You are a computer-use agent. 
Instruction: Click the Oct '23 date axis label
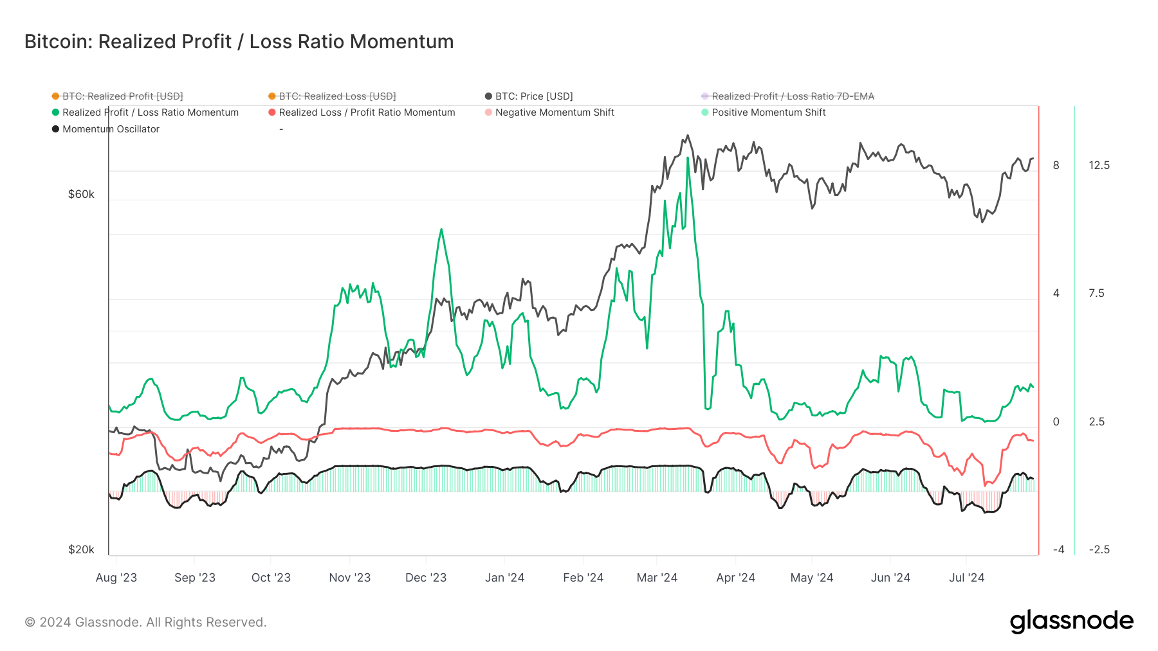pos(271,578)
